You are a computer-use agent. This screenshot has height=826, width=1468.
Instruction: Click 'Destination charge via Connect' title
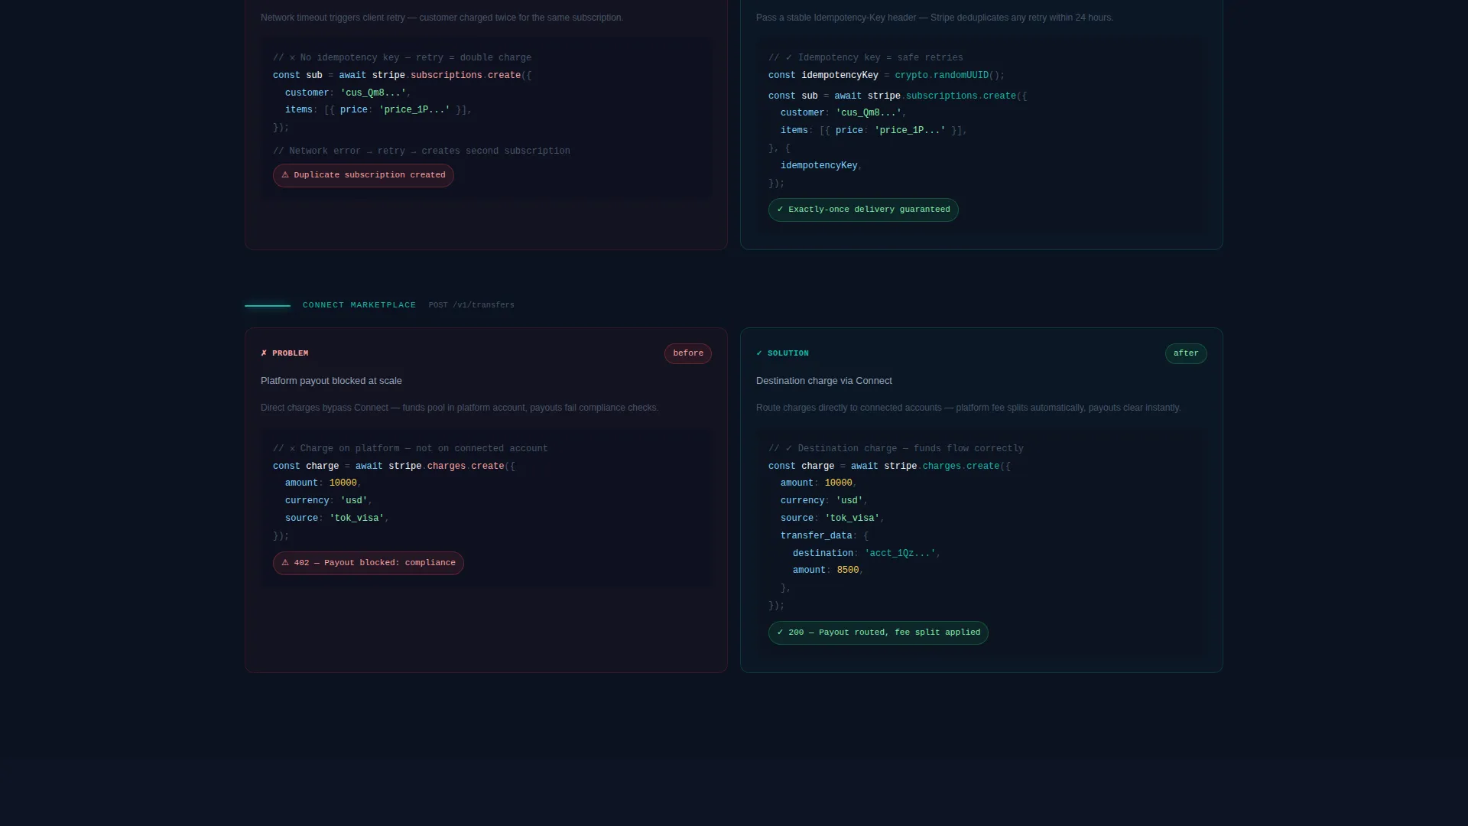pyautogui.click(x=824, y=381)
